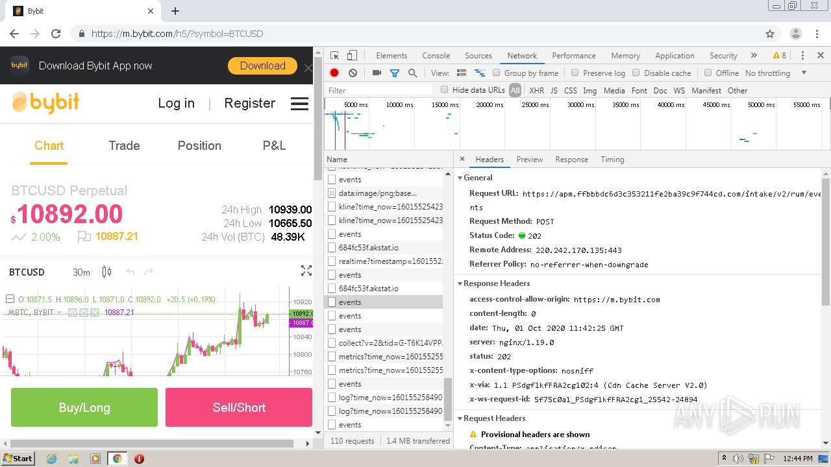This screenshot has height=467, width=831.
Task: Check the Offline checkbox
Action: coord(708,73)
